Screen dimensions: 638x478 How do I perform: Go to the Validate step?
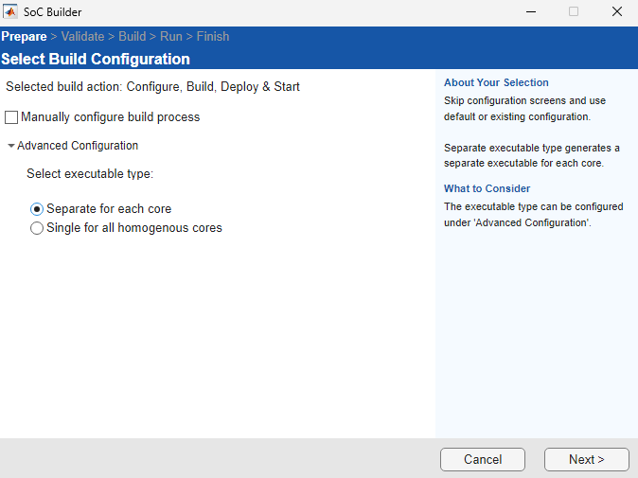(82, 37)
